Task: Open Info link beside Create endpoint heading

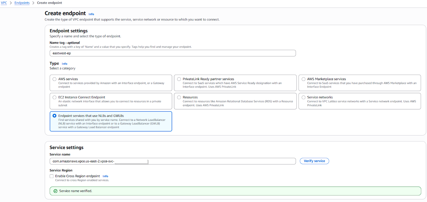Action: pos(91,14)
